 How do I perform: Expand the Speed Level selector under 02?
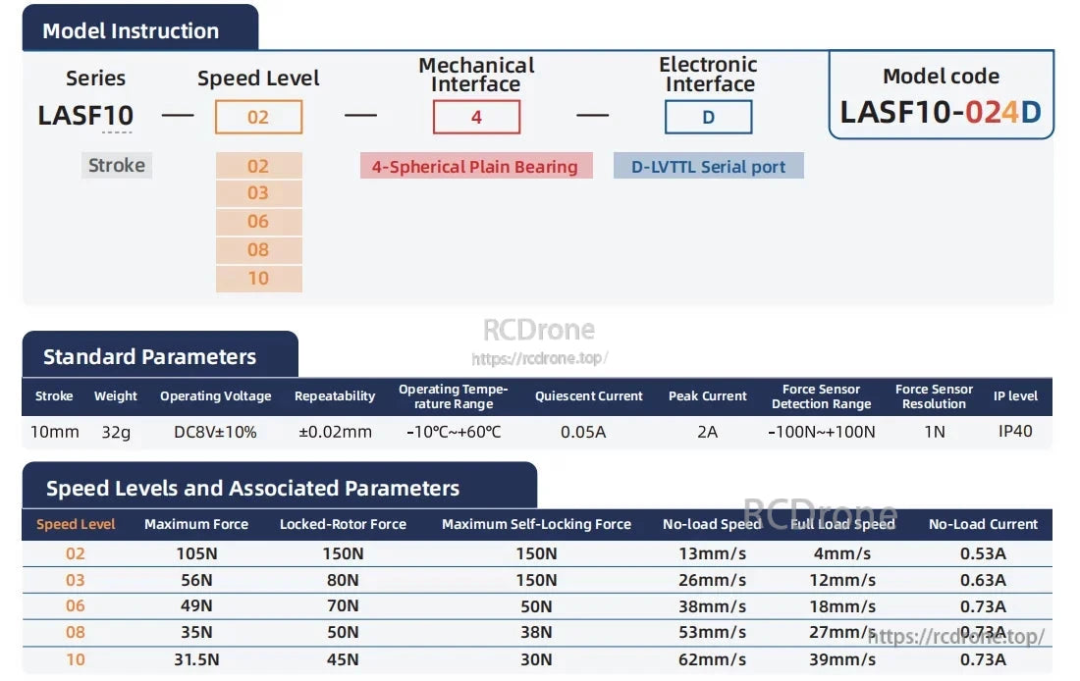pos(258,117)
